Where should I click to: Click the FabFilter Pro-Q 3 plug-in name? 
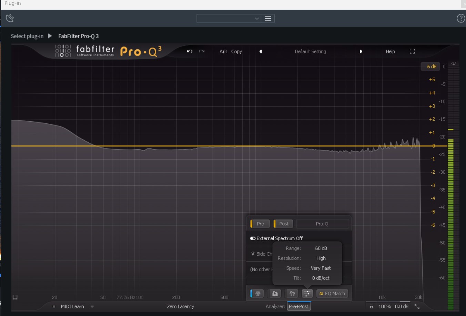79,36
